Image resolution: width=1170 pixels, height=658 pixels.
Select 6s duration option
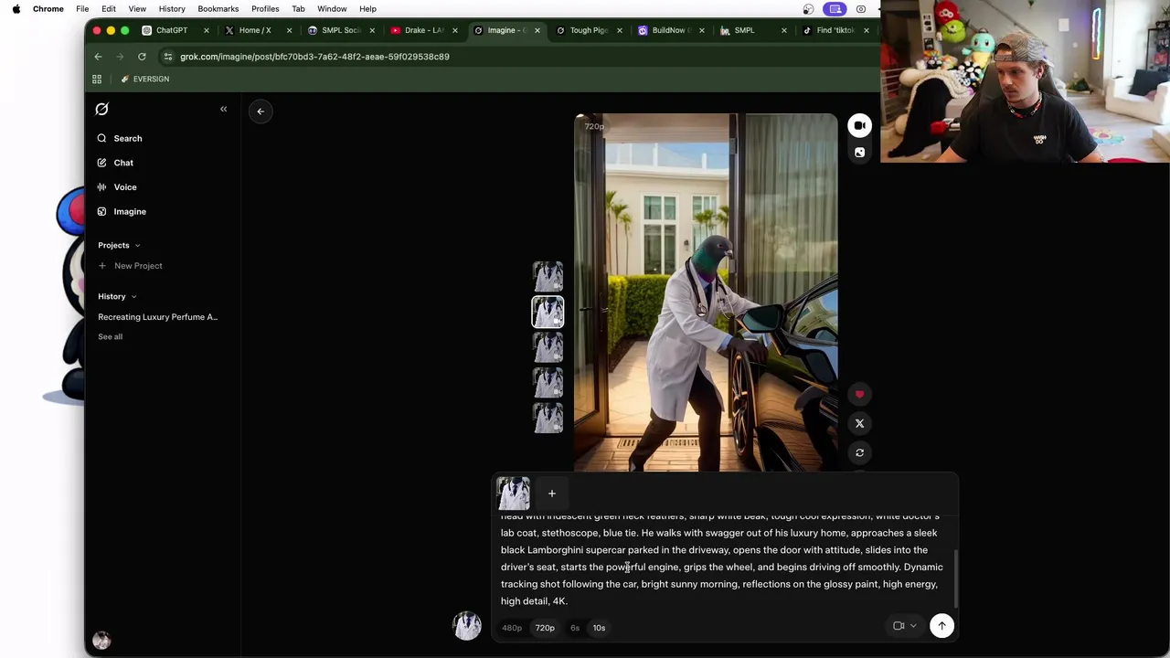tap(575, 628)
